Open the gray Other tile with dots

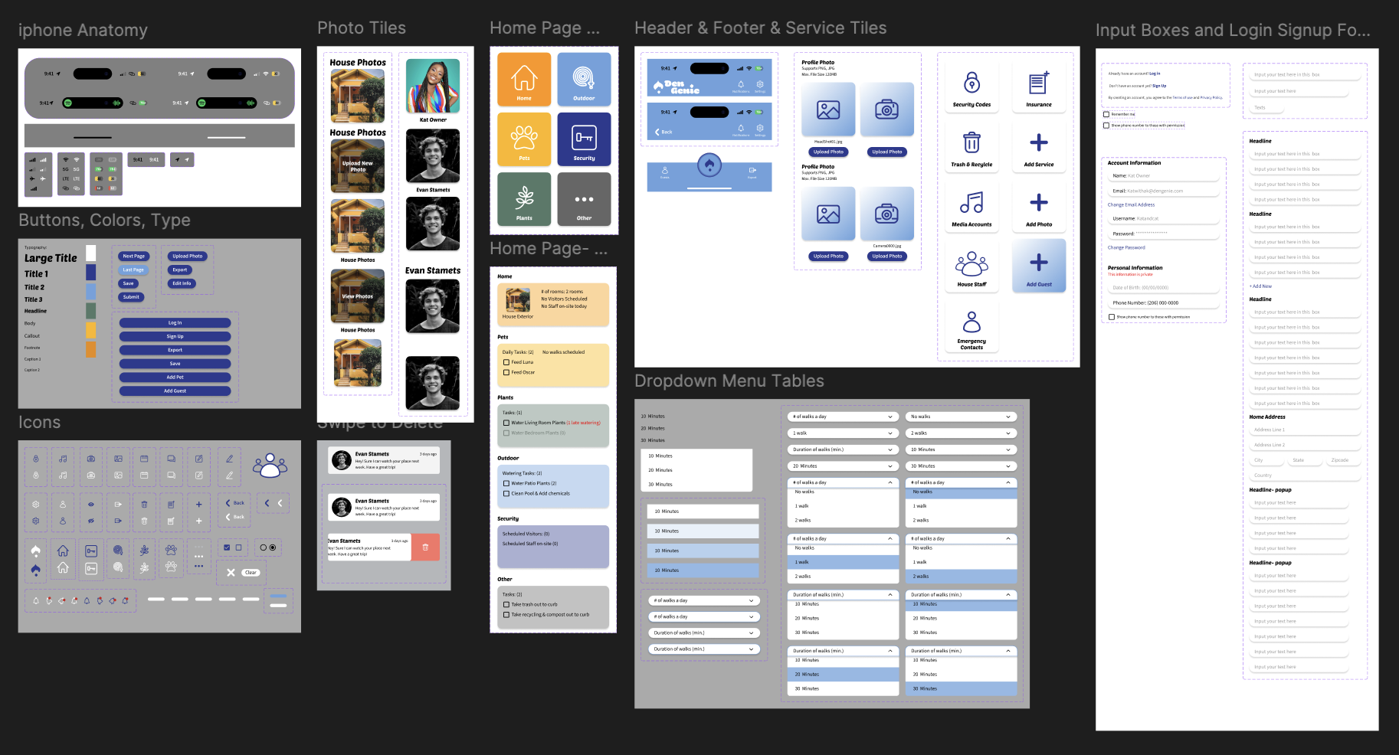coord(584,199)
